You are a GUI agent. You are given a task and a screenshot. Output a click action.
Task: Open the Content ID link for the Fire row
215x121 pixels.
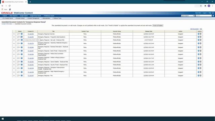[31, 76]
